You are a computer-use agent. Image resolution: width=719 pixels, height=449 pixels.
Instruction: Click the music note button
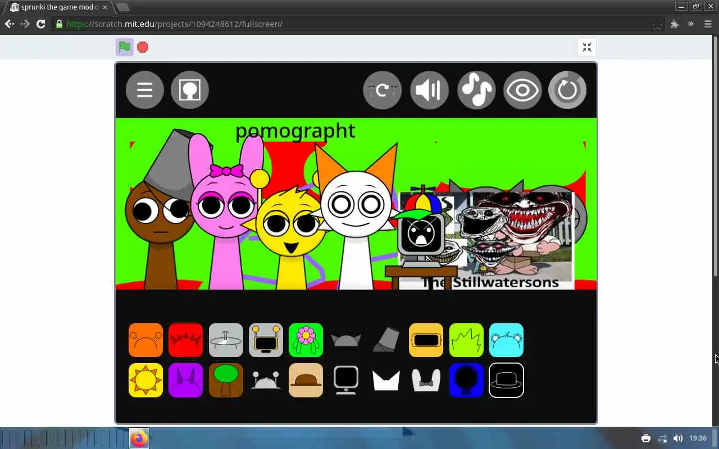point(476,90)
